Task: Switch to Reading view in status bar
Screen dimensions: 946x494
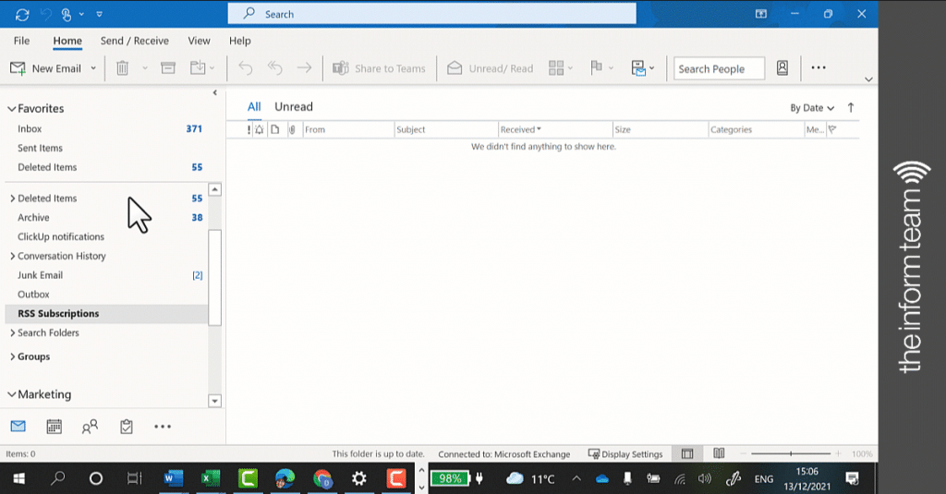Action: pos(719,453)
